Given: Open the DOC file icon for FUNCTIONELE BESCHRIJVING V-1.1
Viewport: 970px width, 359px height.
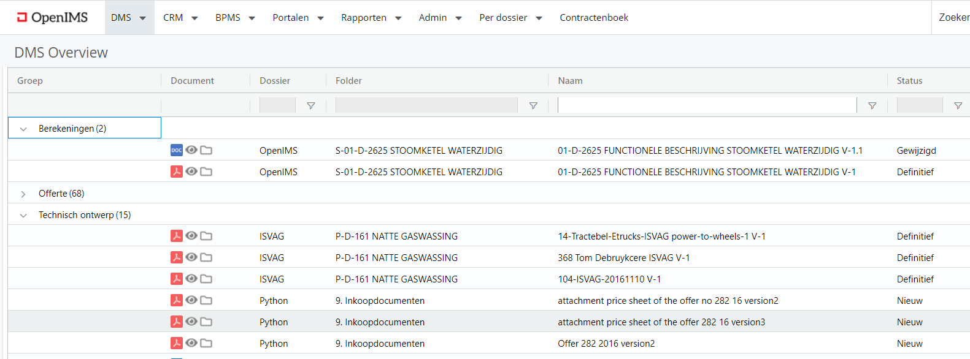Looking at the screenshot, I should tap(177, 150).
